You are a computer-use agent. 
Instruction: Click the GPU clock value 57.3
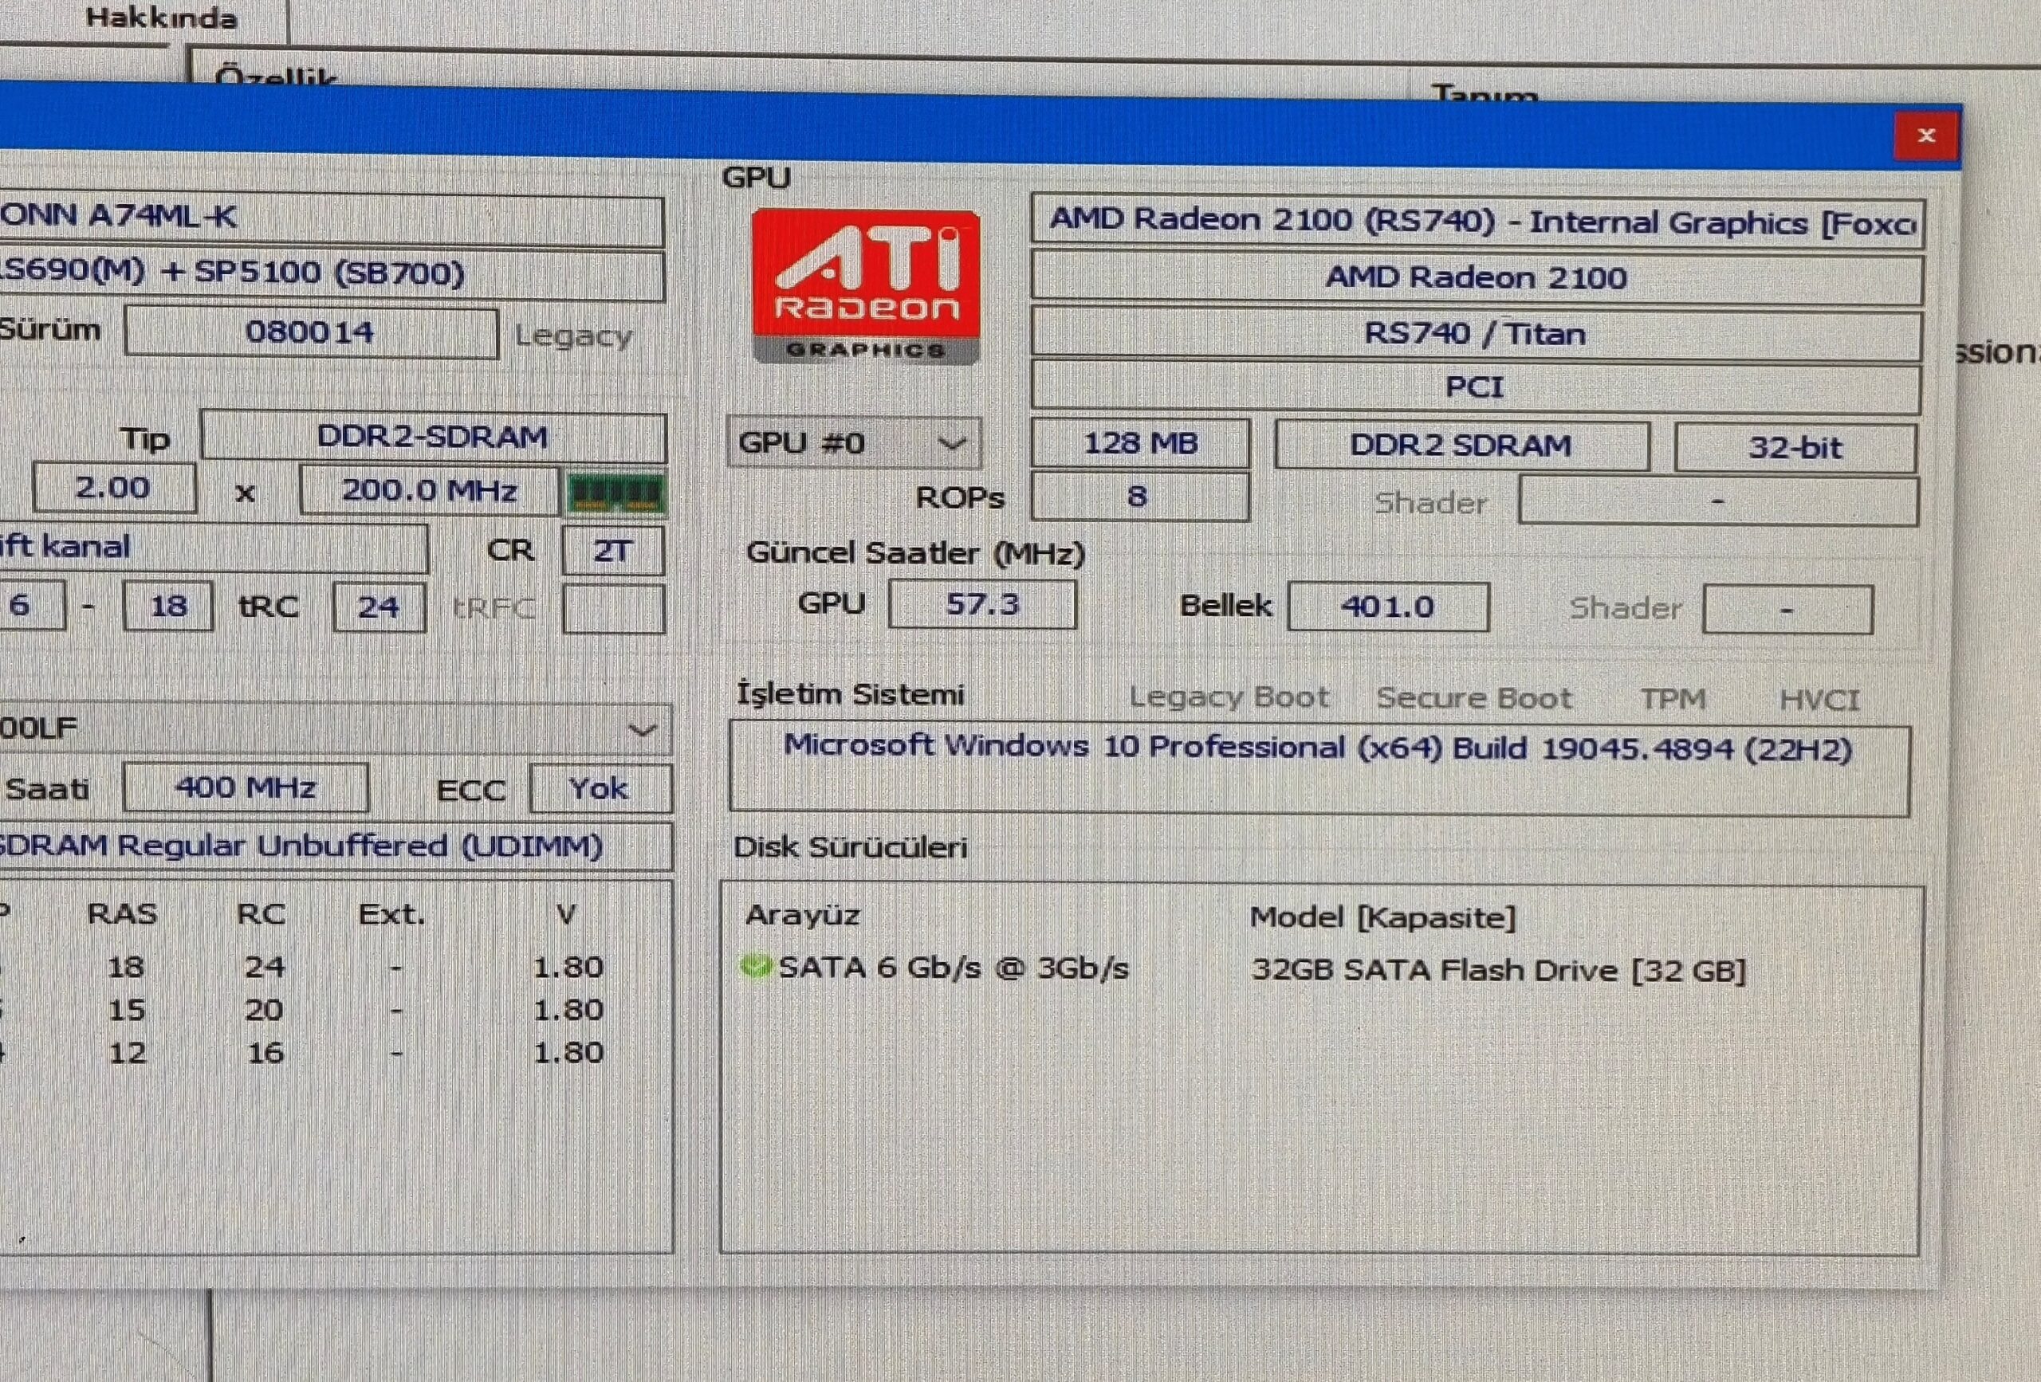(x=982, y=604)
